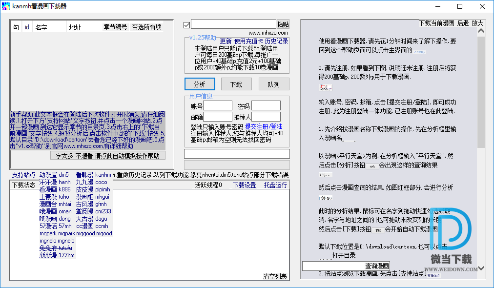
Task: Toggle the checkbox beside the URL field
Action: click(186, 25)
